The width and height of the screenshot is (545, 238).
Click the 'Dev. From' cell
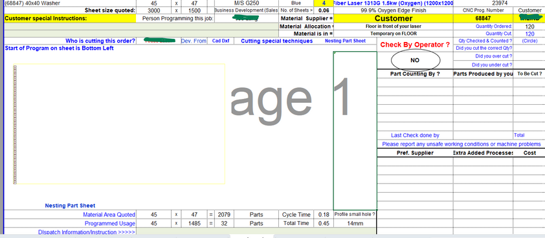pos(194,41)
